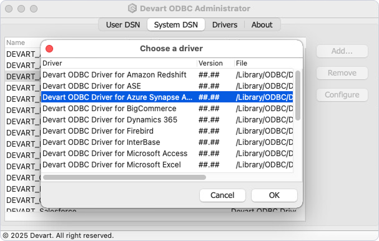
Task: Click the horizontal scrollbar in driver list
Action: [x=124, y=177]
